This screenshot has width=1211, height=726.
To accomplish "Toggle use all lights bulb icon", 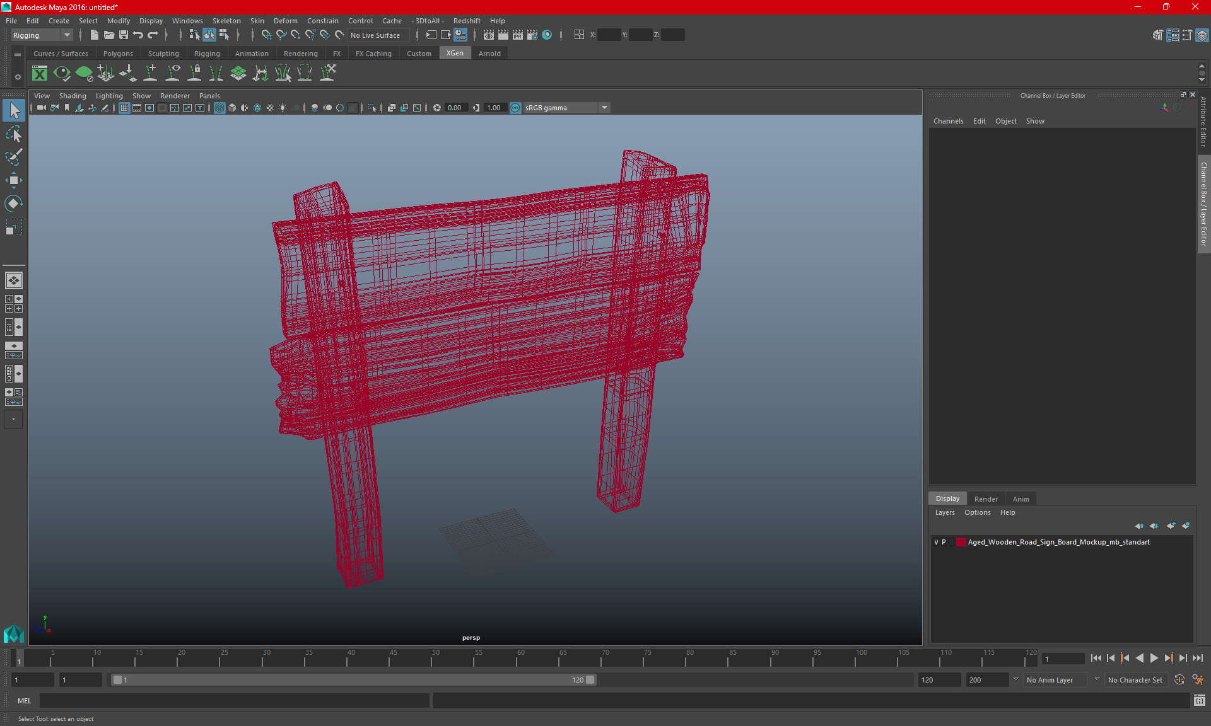I will click(x=283, y=108).
